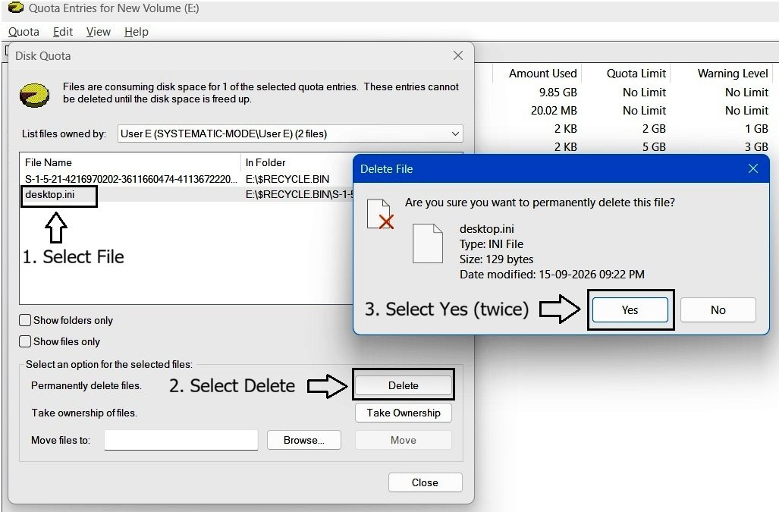Click the Move button

coord(404,440)
